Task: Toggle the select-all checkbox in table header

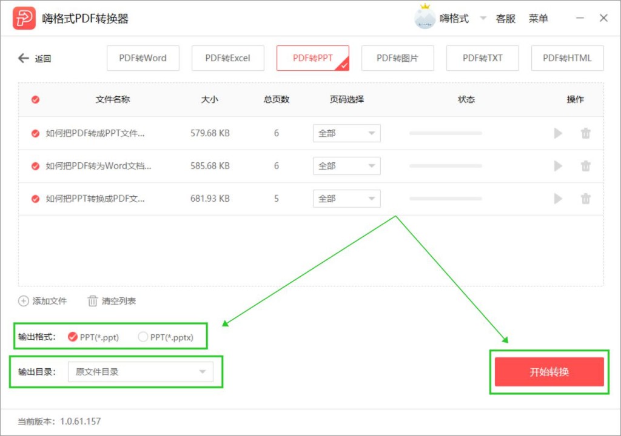Action: click(x=35, y=99)
